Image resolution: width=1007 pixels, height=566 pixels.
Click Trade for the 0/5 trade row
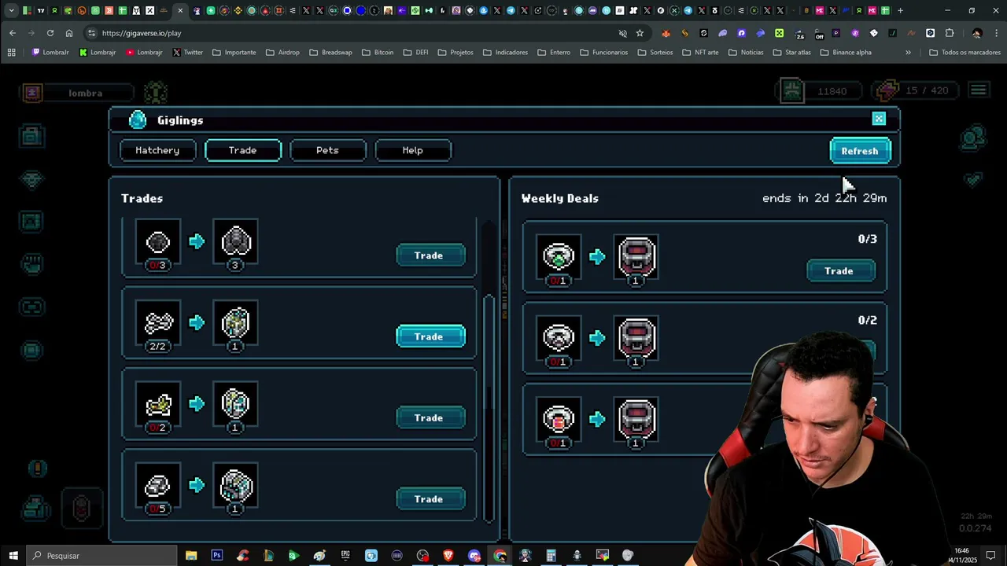click(x=430, y=499)
